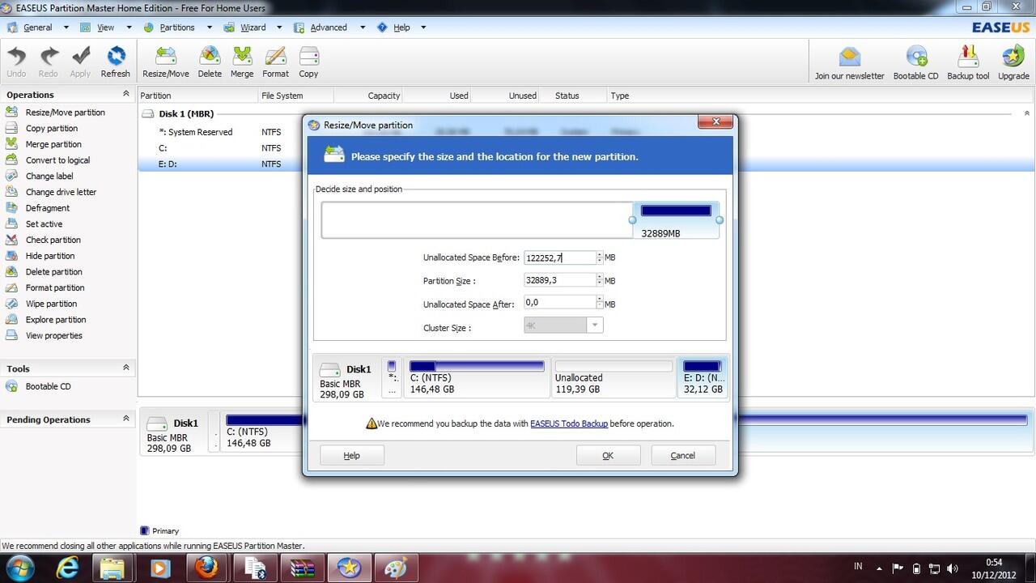Collapse the Operations panel
This screenshot has width=1036, height=583.
125,94
